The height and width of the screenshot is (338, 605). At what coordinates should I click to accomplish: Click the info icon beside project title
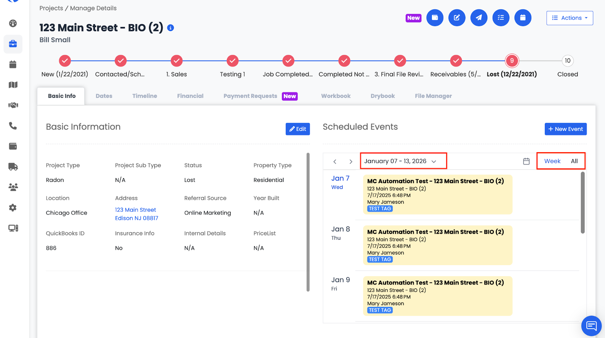171,28
